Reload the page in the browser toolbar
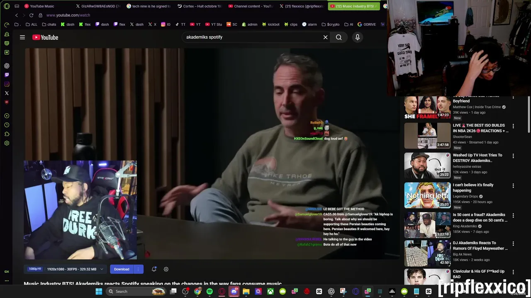This screenshot has height=298, width=531. coord(31,15)
